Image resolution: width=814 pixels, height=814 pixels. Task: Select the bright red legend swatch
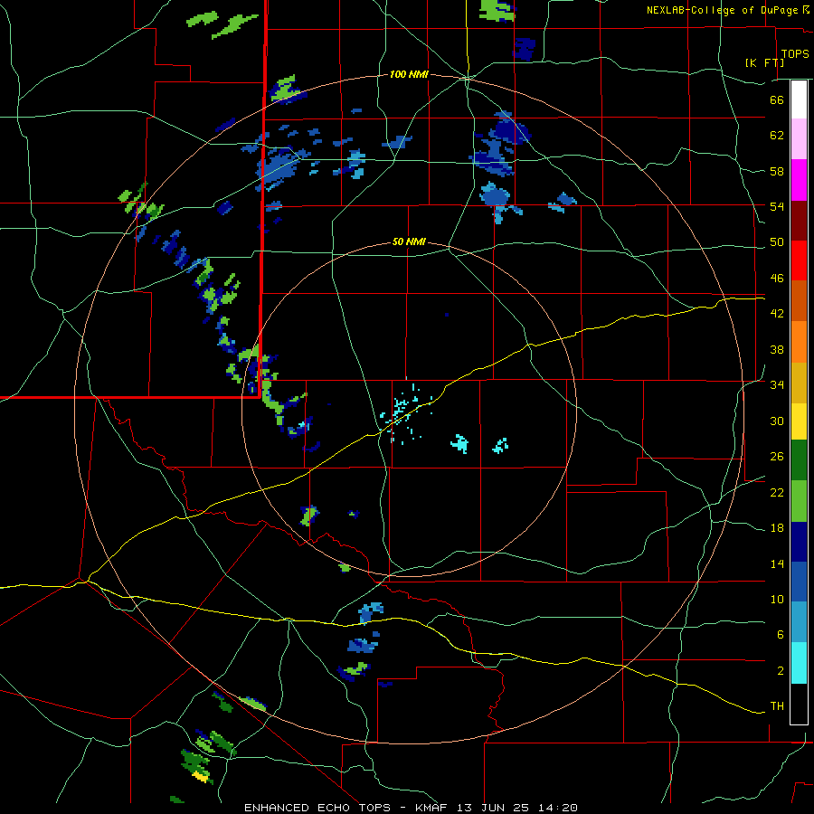[799, 260]
